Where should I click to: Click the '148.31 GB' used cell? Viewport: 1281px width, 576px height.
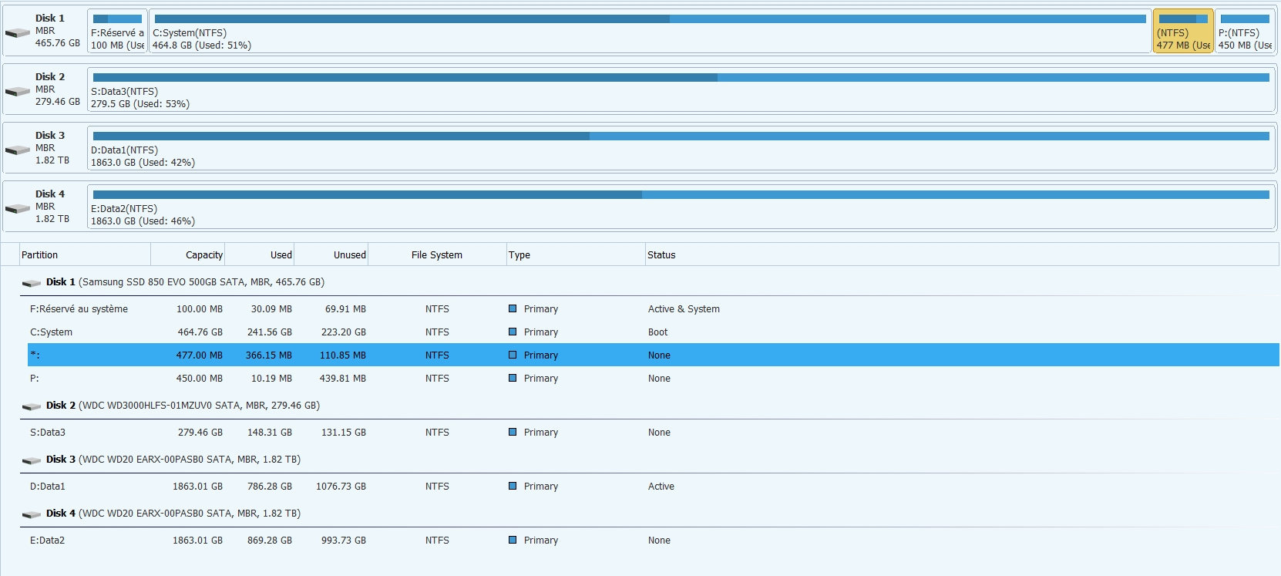pyautogui.click(x=270, y=433)
